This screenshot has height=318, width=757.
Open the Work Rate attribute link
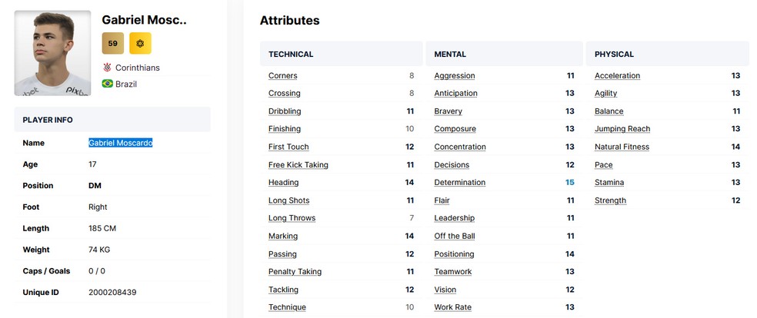pyautogui.click(x=452, y=308)
